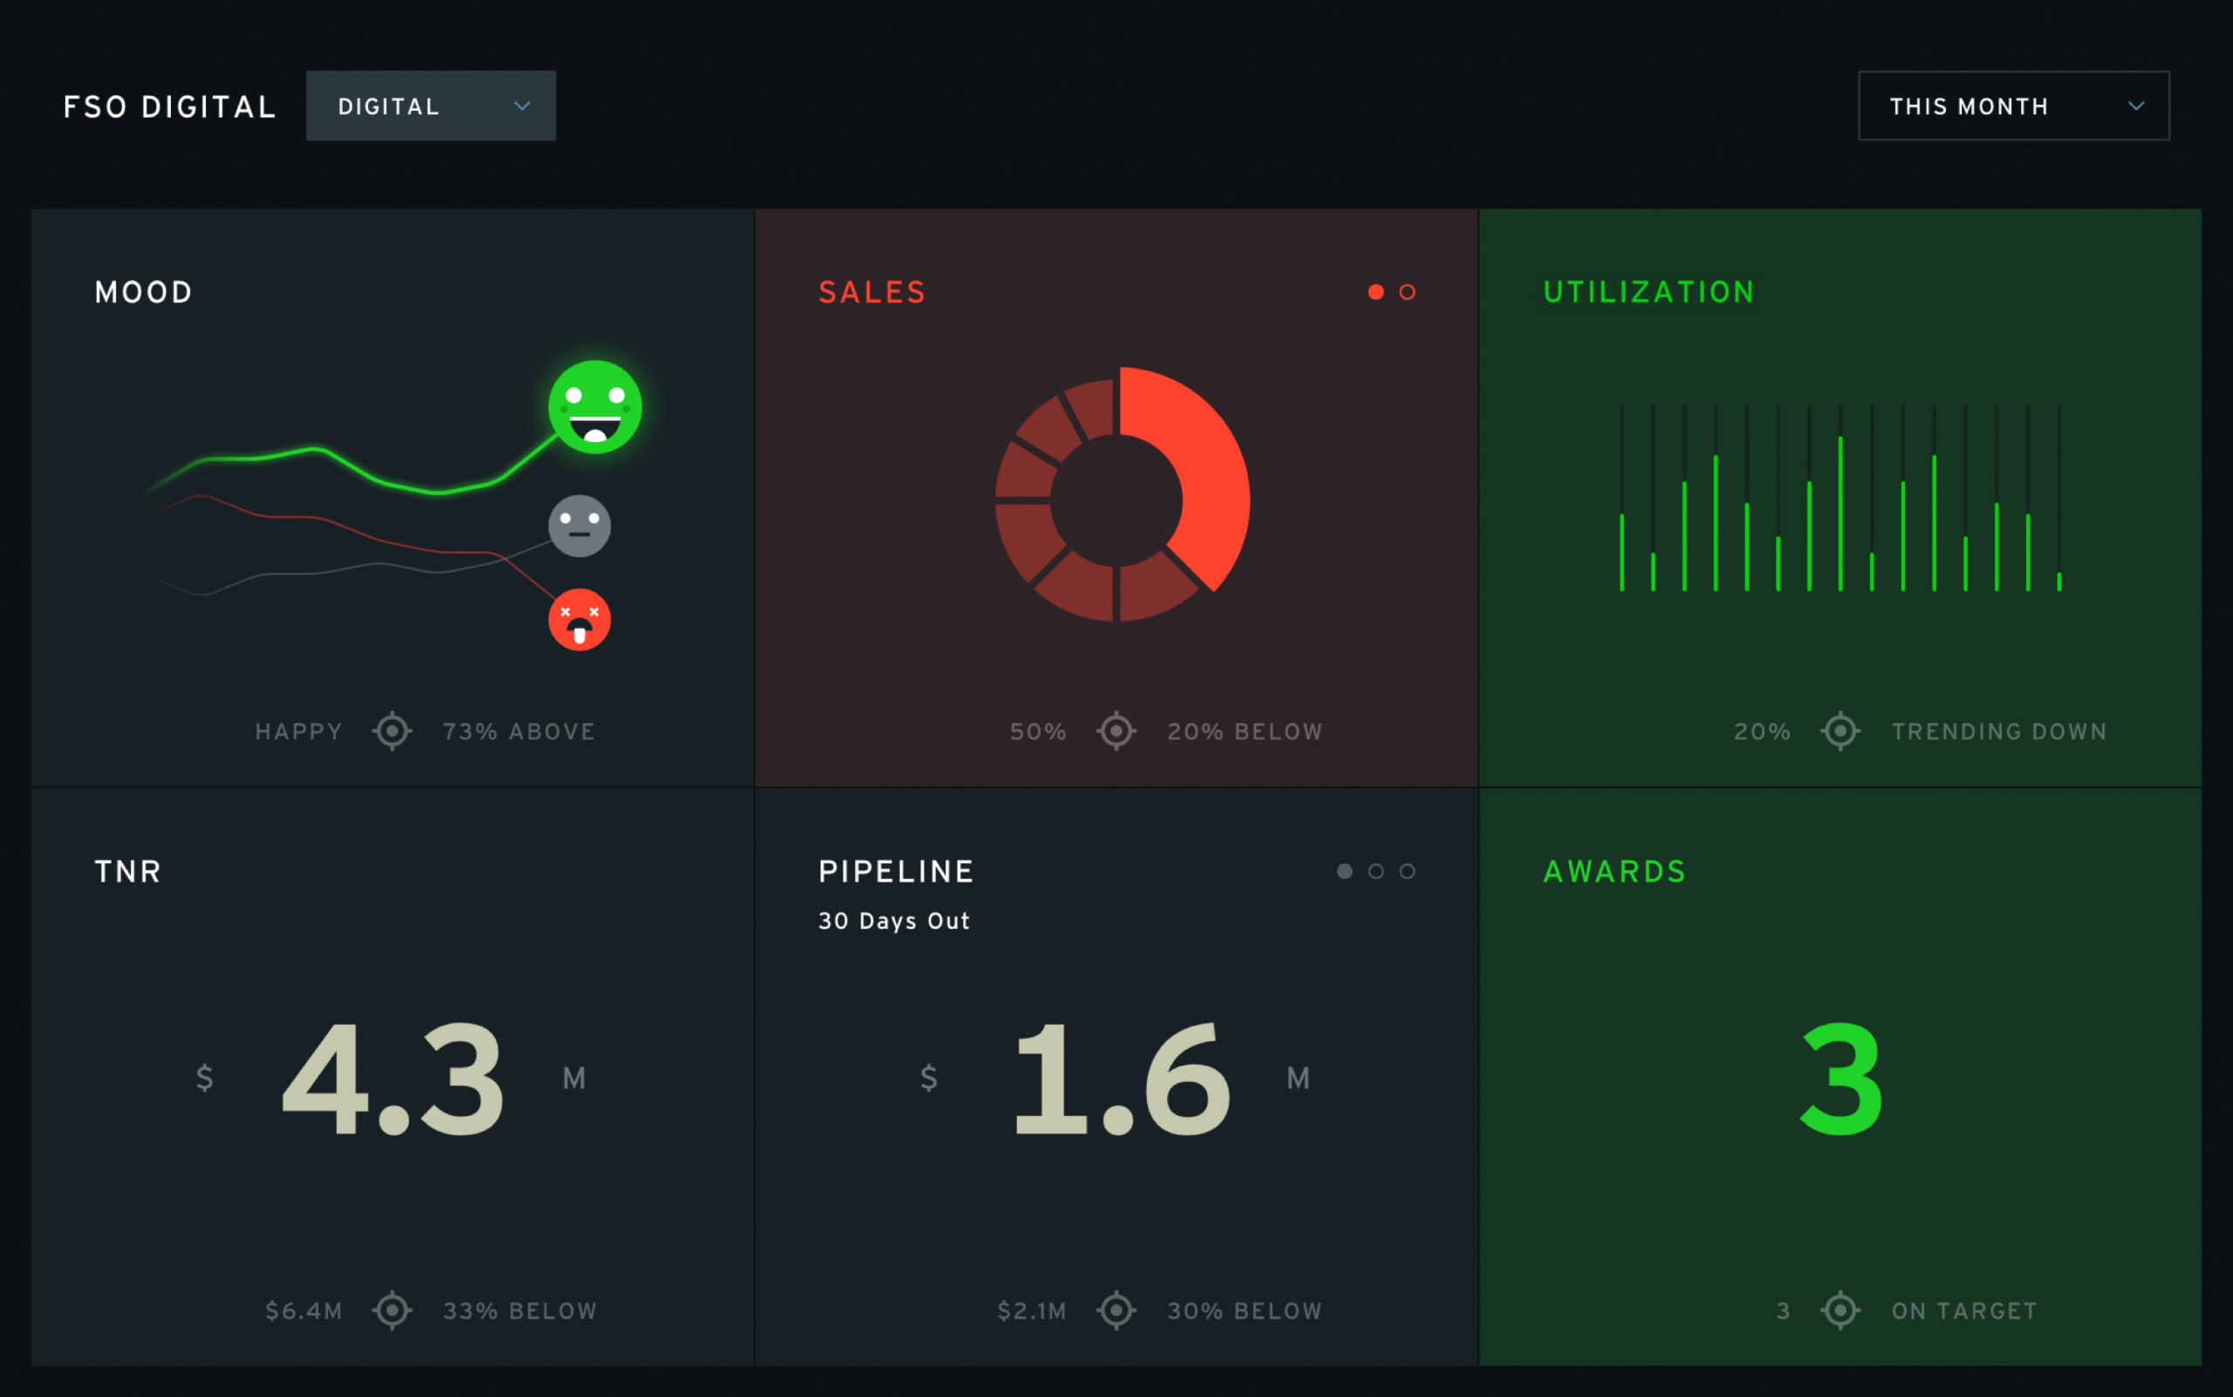Select second page dot in Pipeline card
Viewport: 2233px width, 1397px height.
[1376, 871]
